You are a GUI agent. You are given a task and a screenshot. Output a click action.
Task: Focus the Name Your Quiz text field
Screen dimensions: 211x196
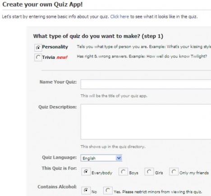click(x=146, y=84)
